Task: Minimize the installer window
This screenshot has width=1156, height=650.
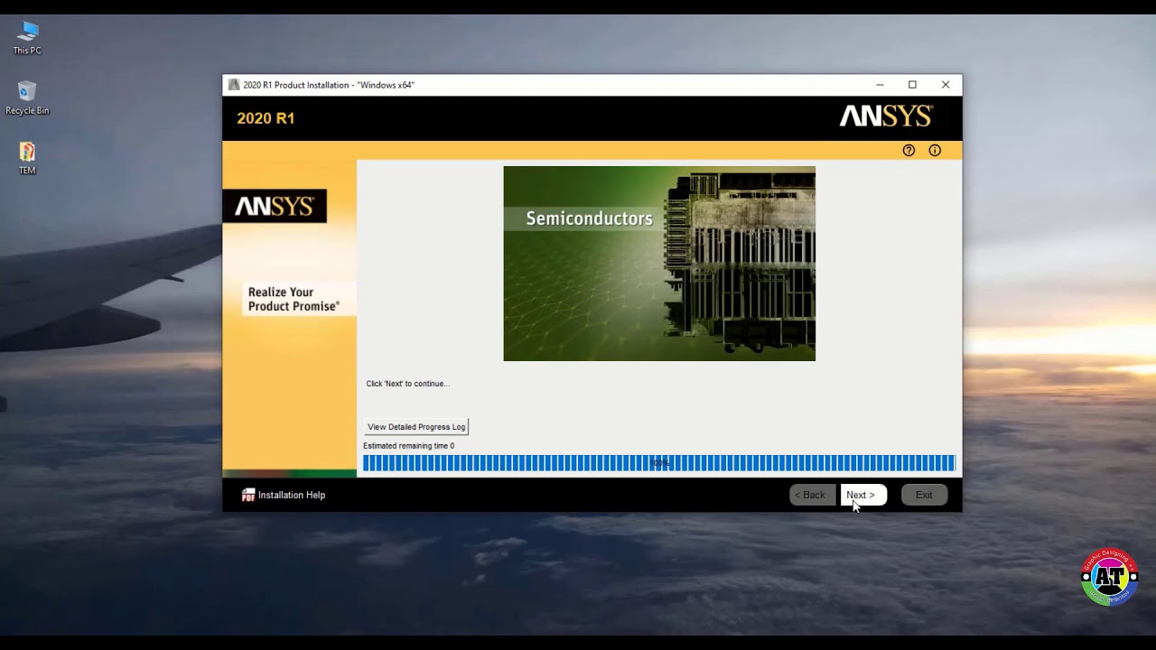Action: coord(880,85)
